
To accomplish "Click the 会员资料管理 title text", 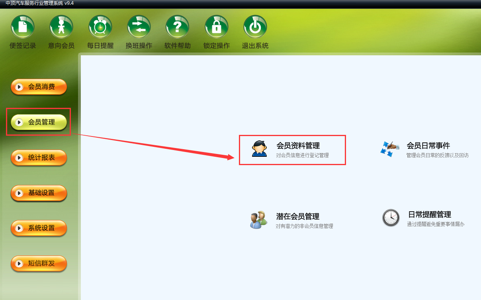I will click(298, 146).
